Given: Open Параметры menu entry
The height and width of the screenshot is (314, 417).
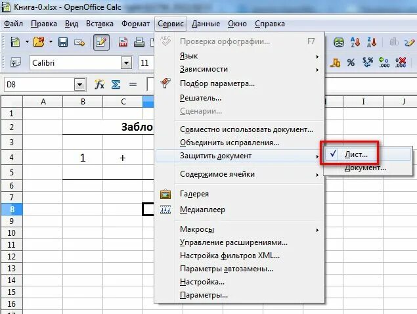Looking at the screenshot, I should [x=239, y=295].
